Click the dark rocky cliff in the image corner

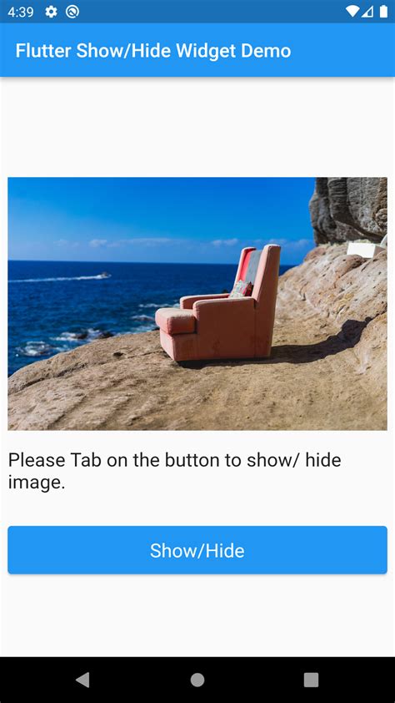[x=348, y=210]
